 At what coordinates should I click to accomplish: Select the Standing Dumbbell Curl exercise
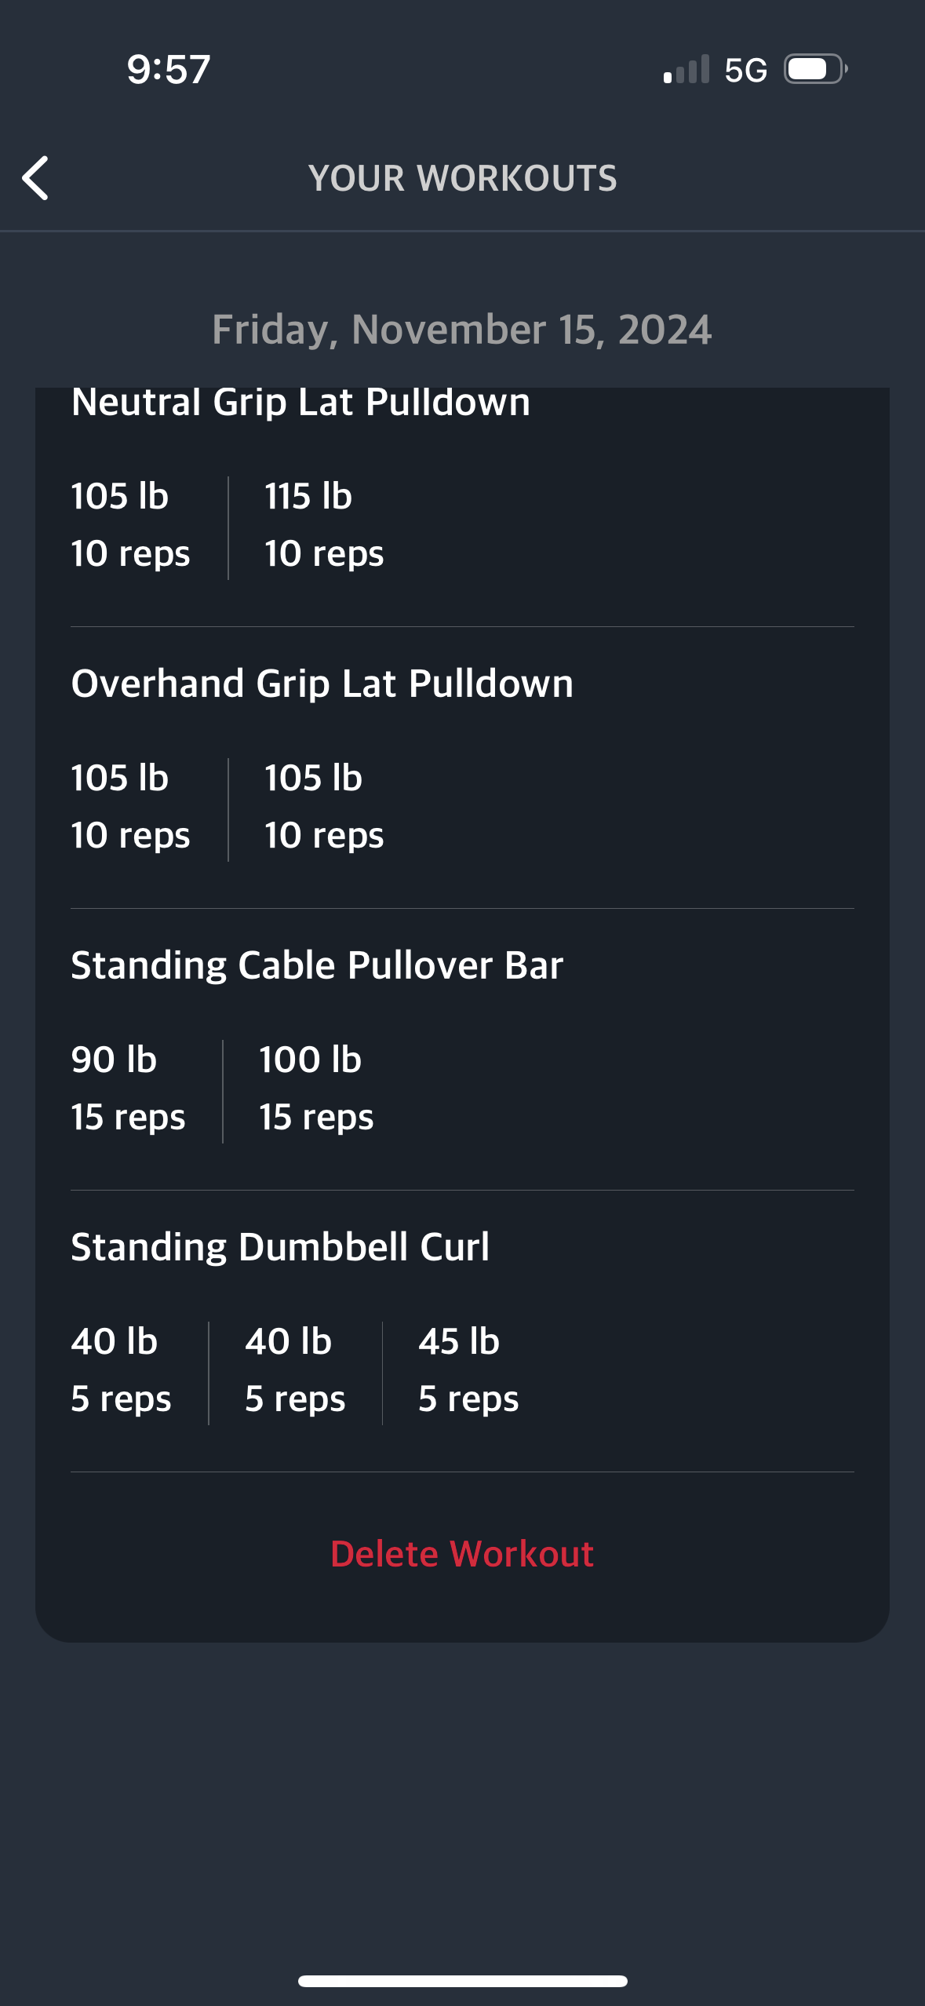tap(280, 1247)
